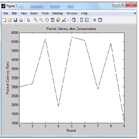Open the File menu
Image resolution: width=139 pixels, height=139 pixels.
pos(6,13)
